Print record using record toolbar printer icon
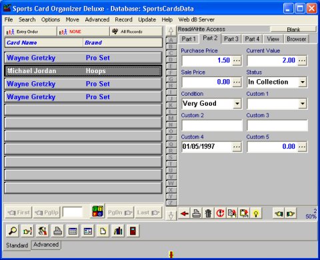This screenshot has height=260, width=320. tap(197, 213)
